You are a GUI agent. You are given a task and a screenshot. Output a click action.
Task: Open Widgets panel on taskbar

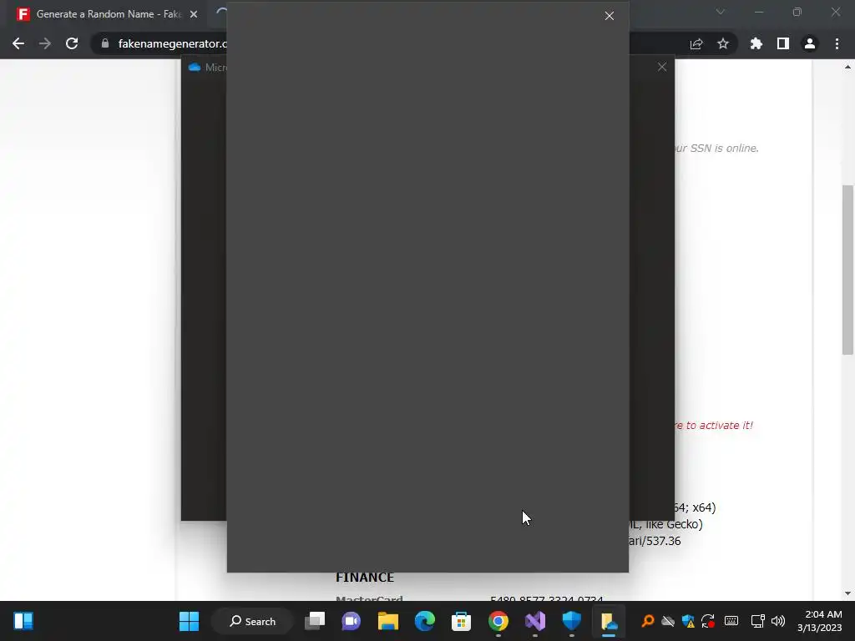(x=23, y=621)
